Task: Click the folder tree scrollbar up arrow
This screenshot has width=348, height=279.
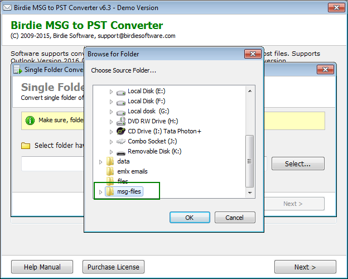Action: tap(250, 91)
